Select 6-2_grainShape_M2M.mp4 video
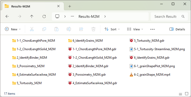Viewport: 191px width, 97px height. 150,75
